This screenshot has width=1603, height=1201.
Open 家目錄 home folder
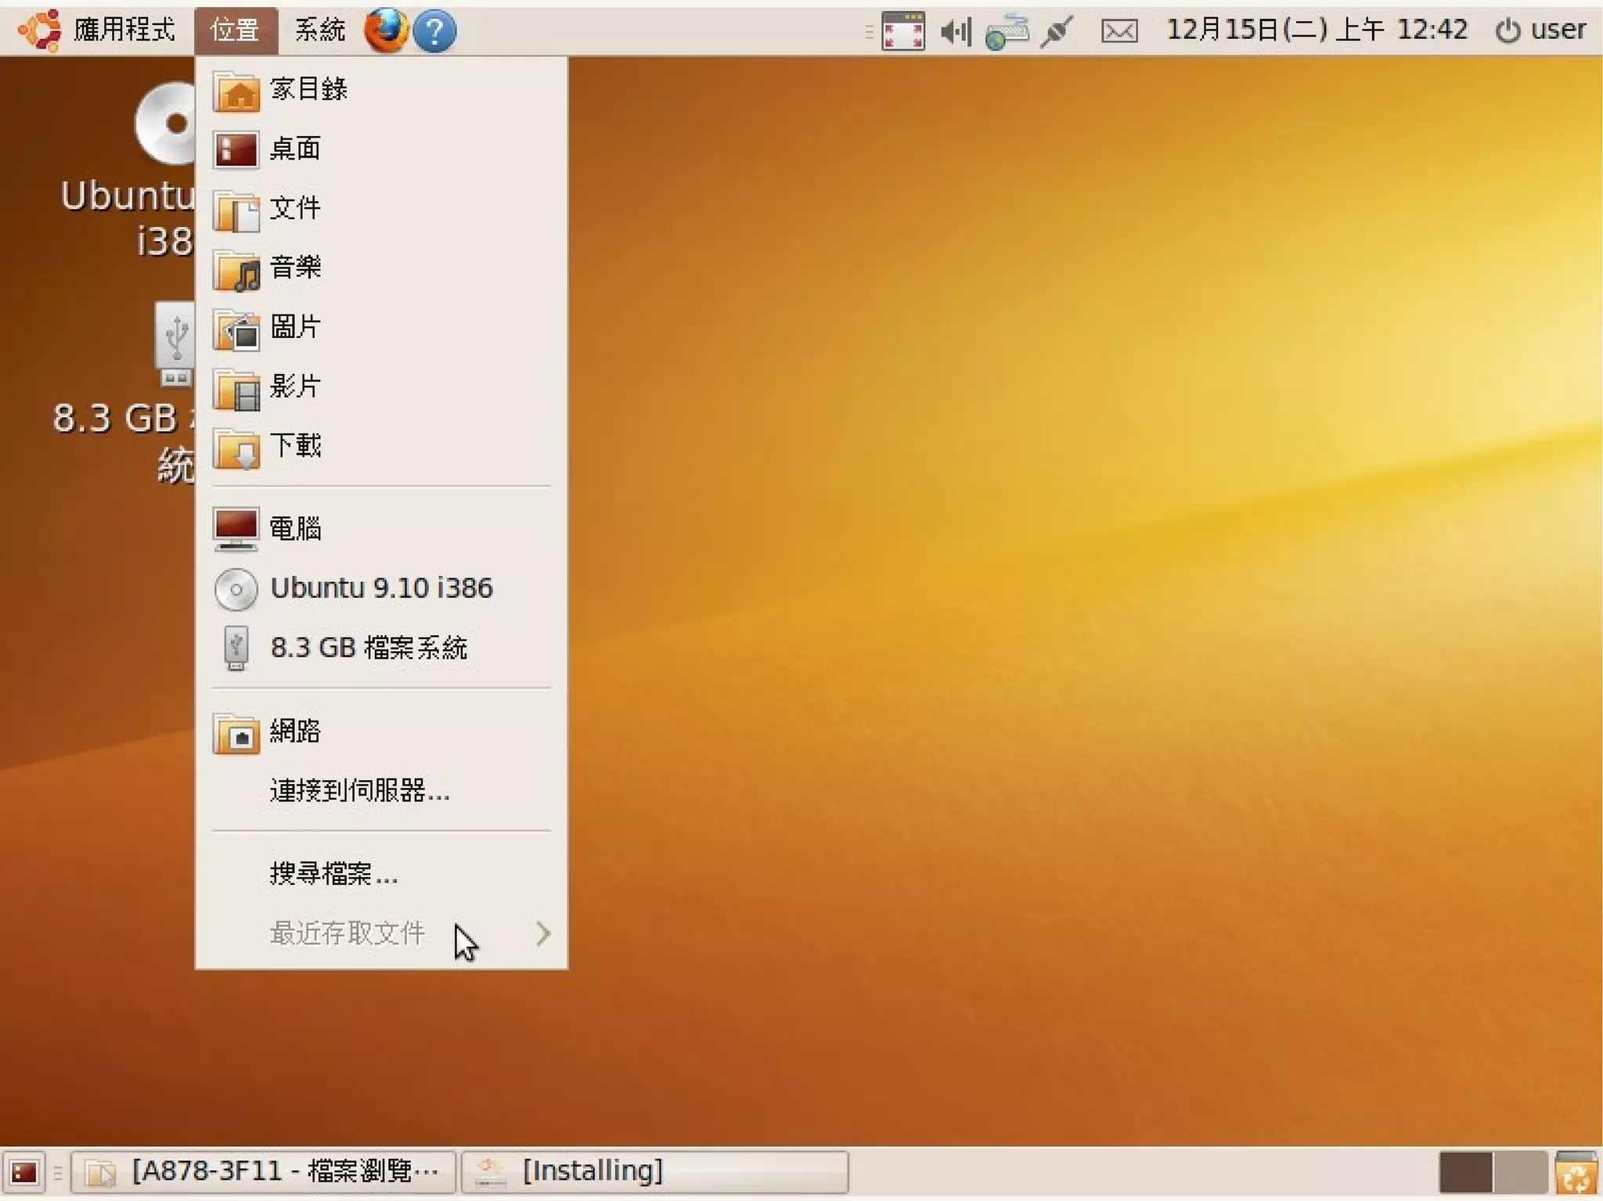tap(381, 89)
